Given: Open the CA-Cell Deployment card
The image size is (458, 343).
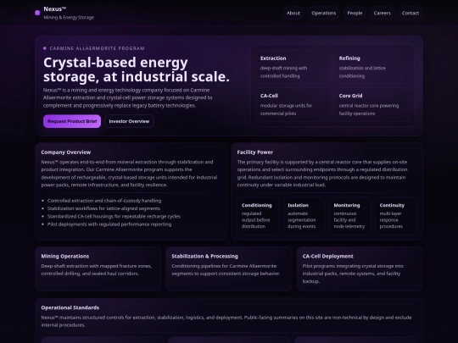Looking at the screenshot, I should (360, 268).
